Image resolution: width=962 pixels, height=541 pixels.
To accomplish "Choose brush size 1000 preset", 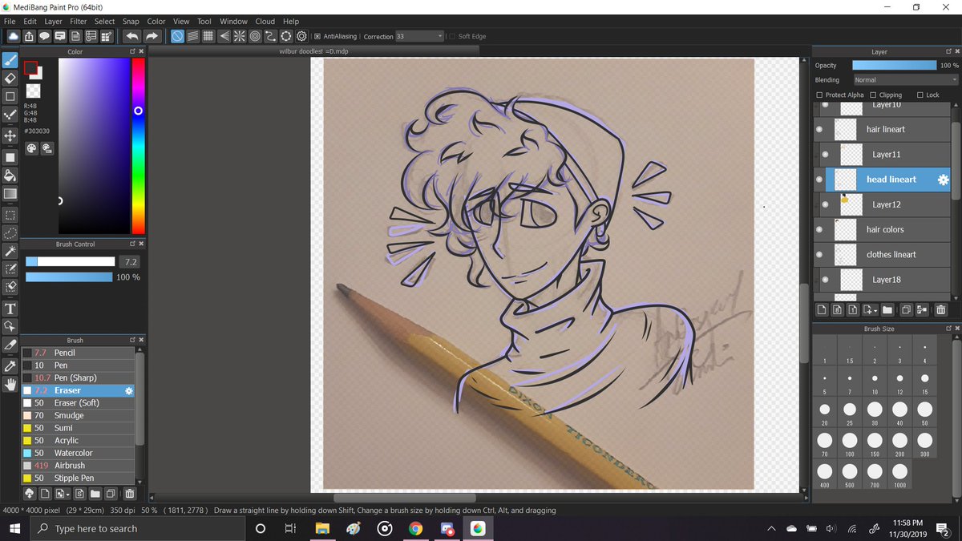I will [899, 475].
